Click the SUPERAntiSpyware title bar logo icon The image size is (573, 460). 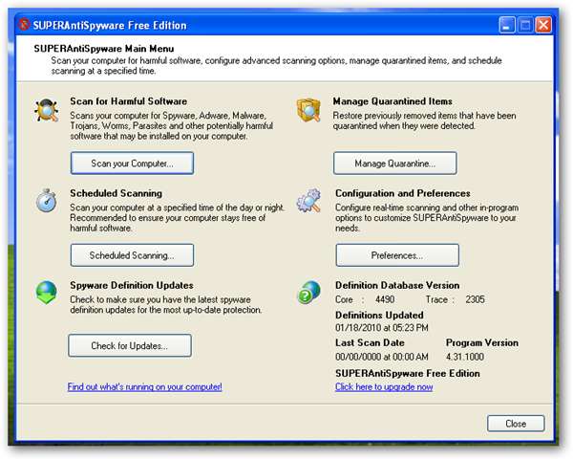(24, 25)
